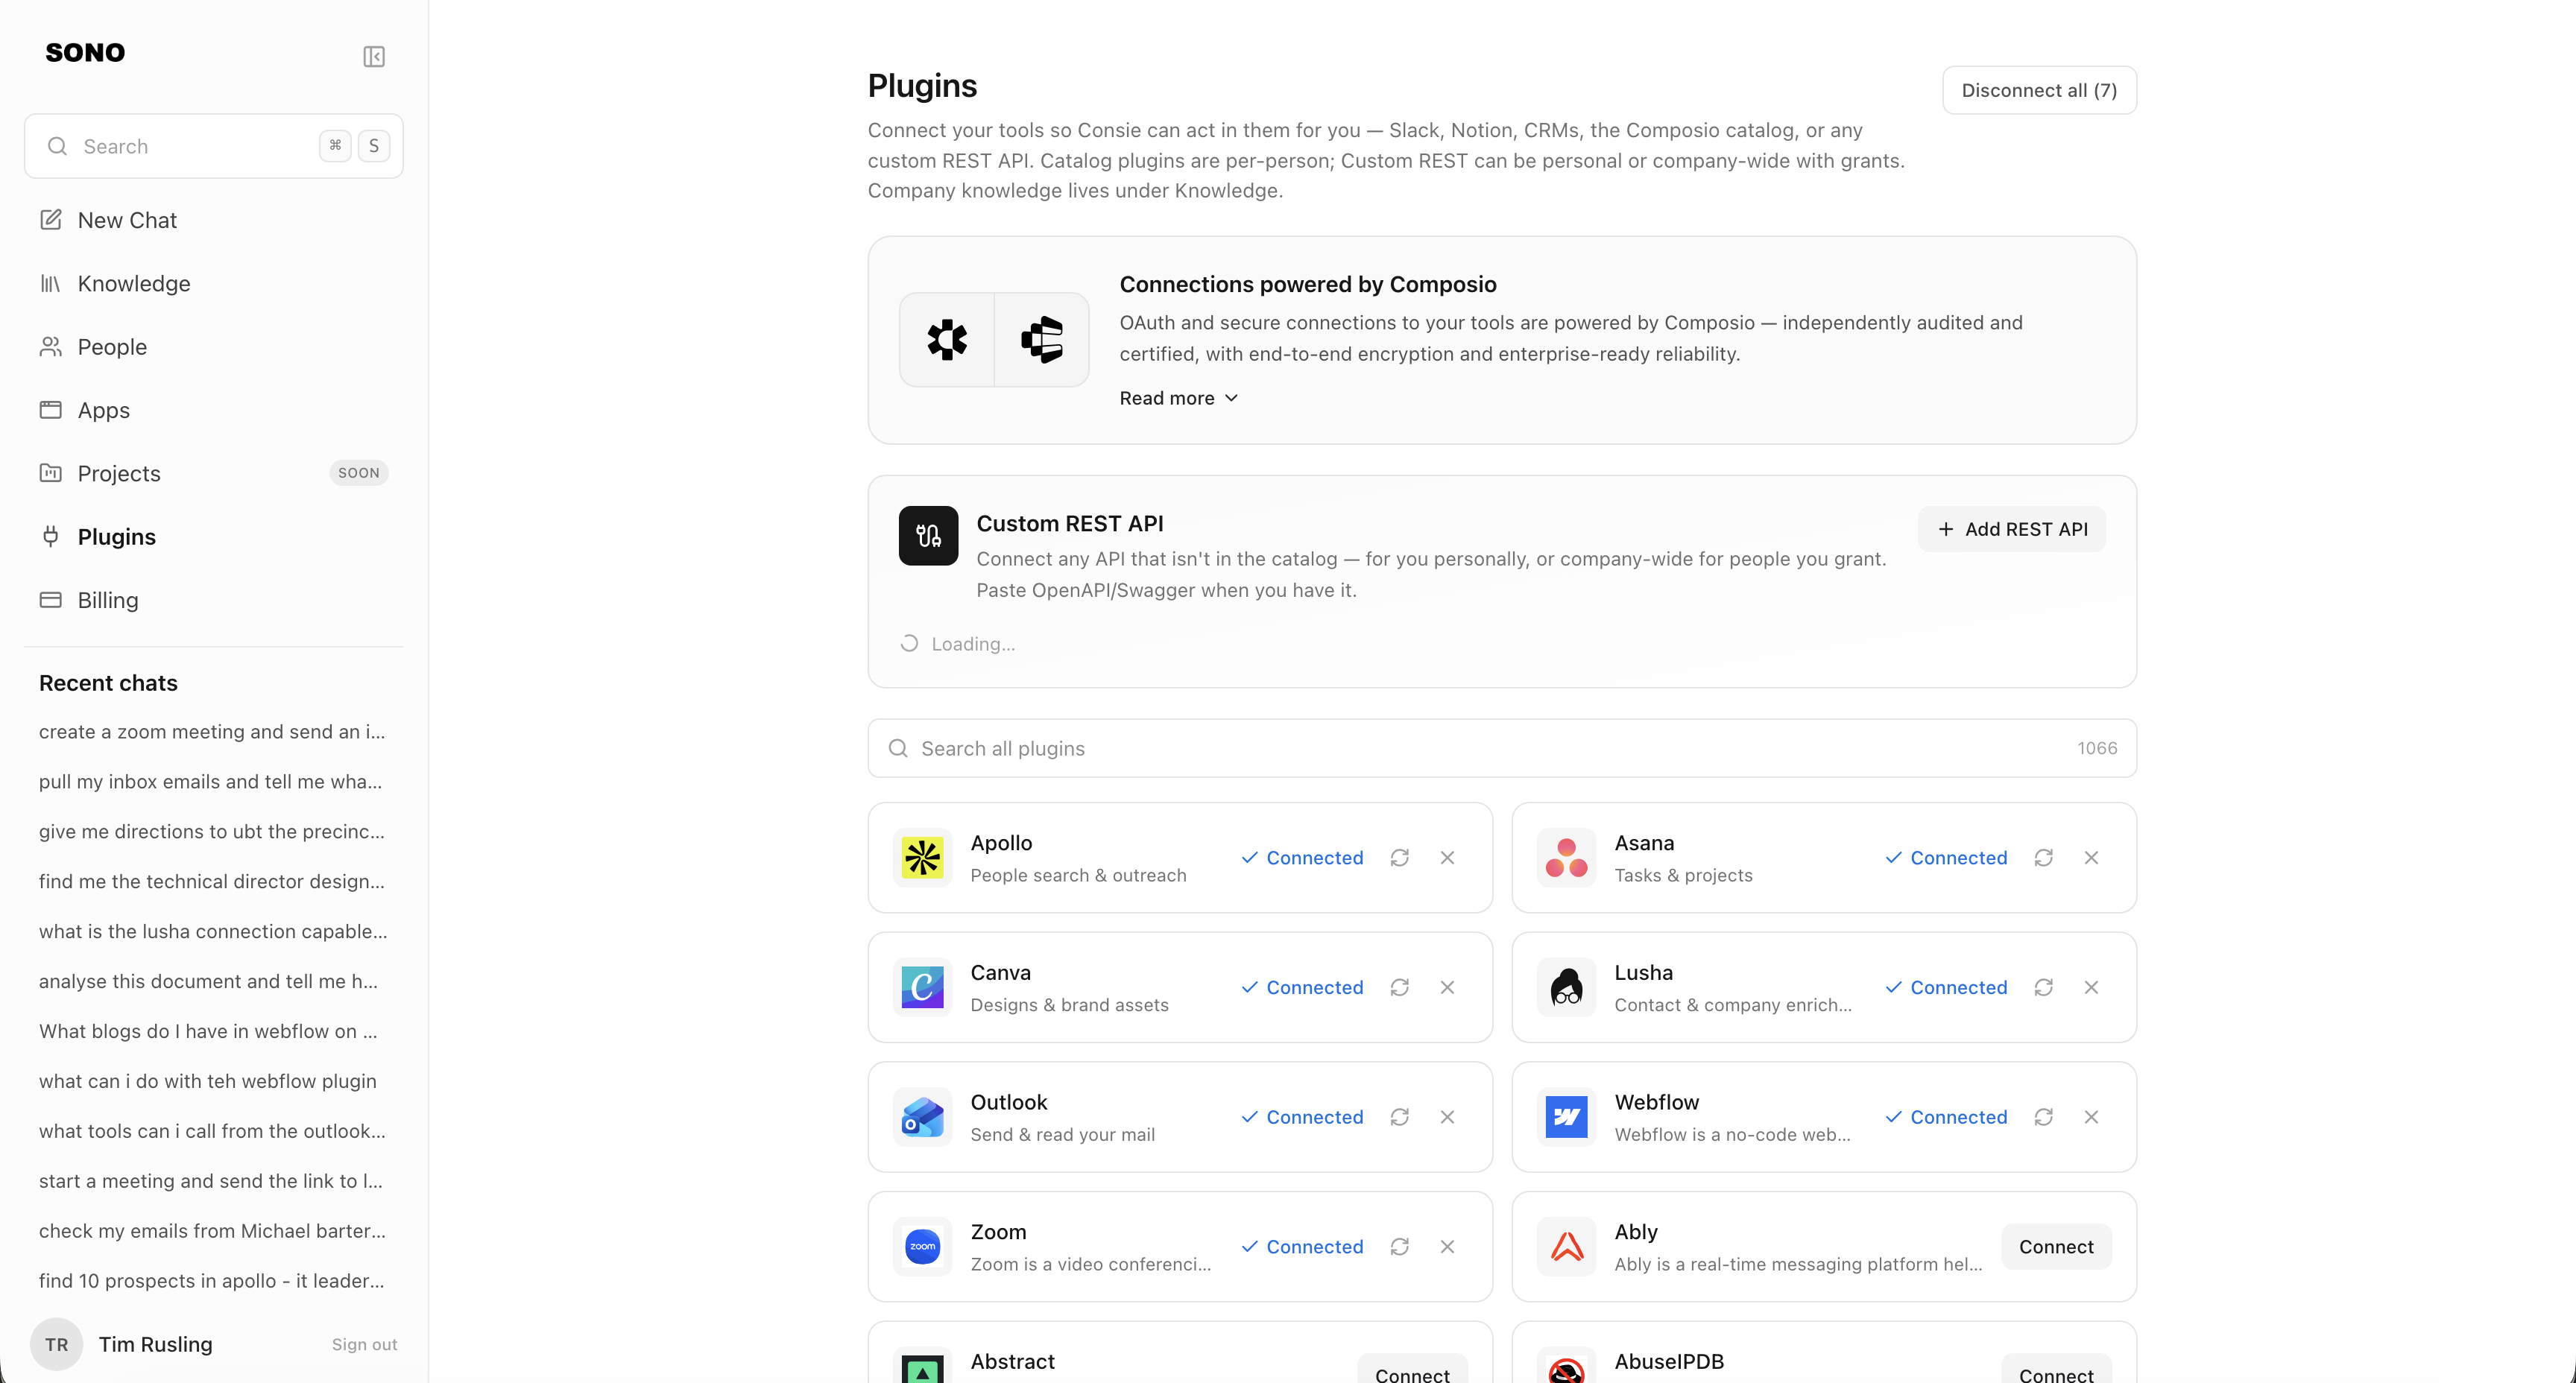Refresh the Zoom connection

1399,1247
